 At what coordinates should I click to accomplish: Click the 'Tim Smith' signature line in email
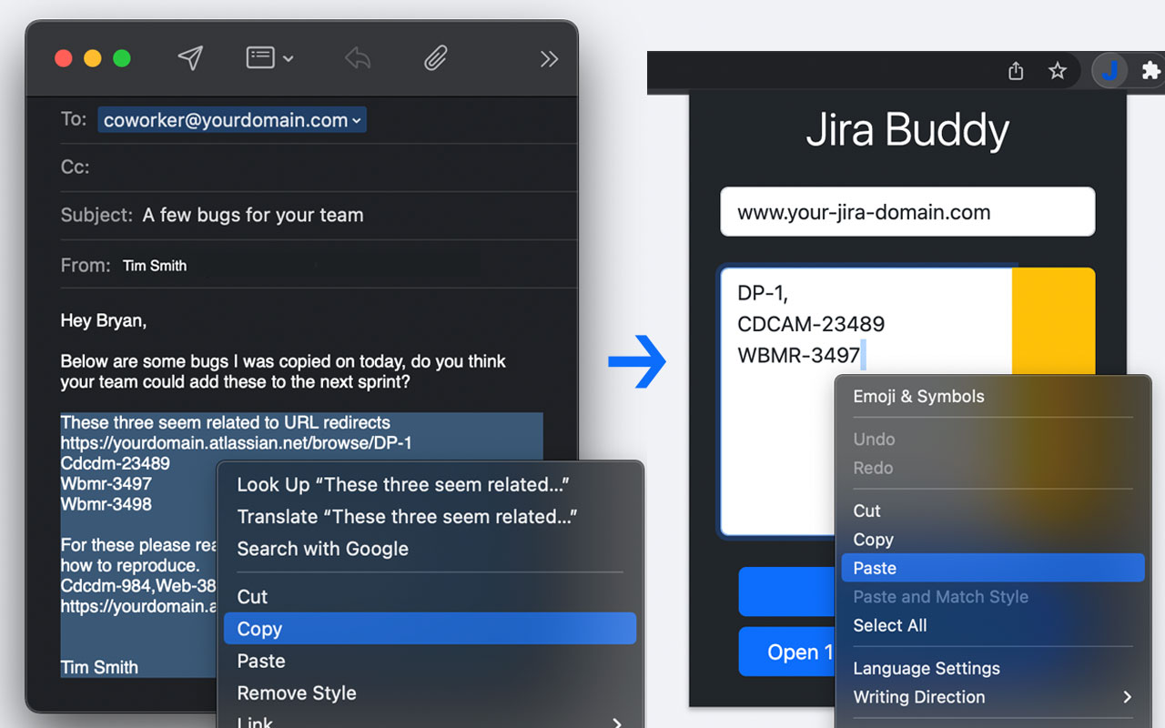pyautogui.click(x=99, y=667)
